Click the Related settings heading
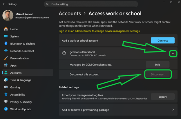Image resolution: width=181 pixels, height=119 pixels. [69, 87]
